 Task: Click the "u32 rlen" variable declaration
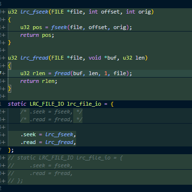tap(32, 73)
